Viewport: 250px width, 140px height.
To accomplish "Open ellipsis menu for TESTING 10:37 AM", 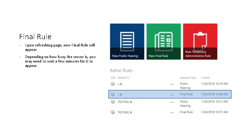I will [172, 113].
